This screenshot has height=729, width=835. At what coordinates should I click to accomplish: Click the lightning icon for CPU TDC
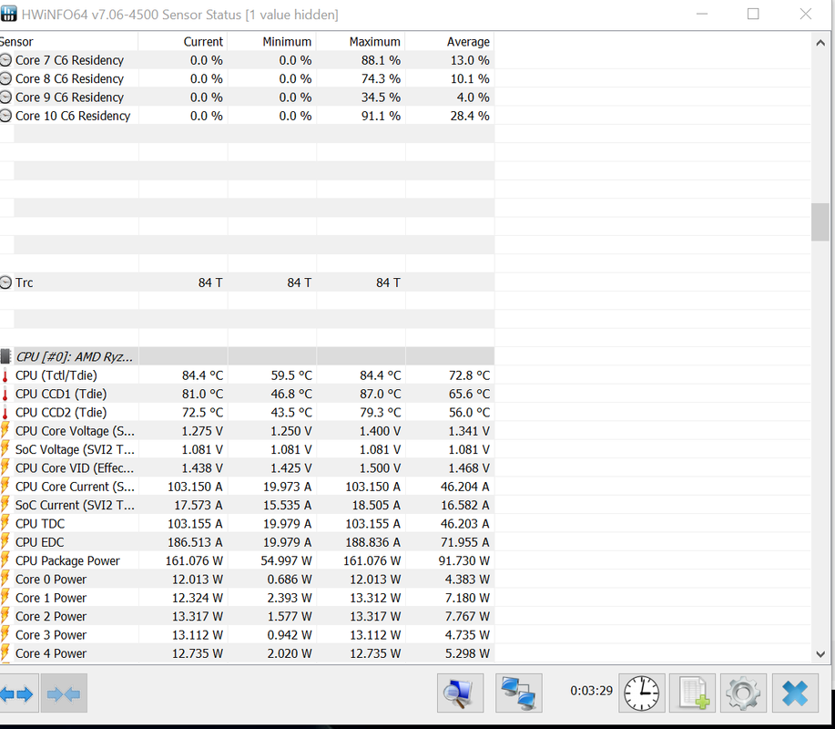pyautogui.click(x=5, y=523)
